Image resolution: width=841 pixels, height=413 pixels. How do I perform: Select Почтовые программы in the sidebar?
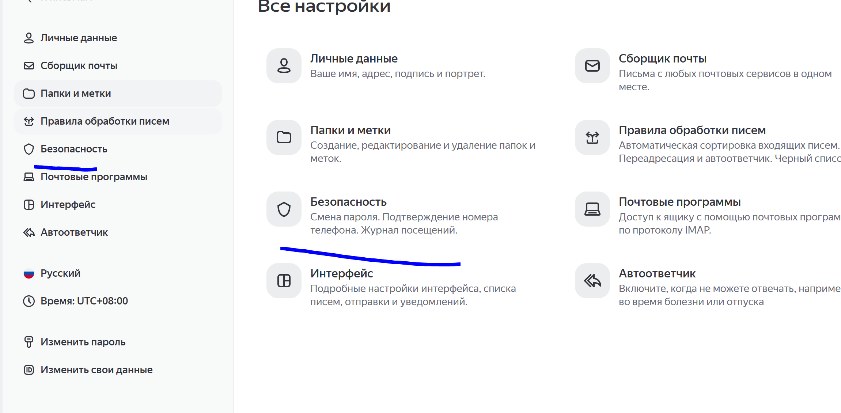[94, 177]
